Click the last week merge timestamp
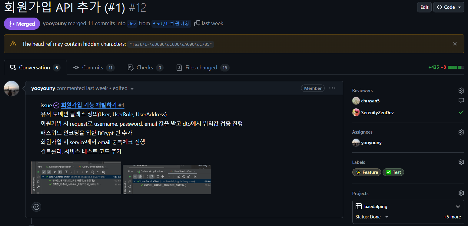Screen dimensions: 468x226 pos(212,23)
